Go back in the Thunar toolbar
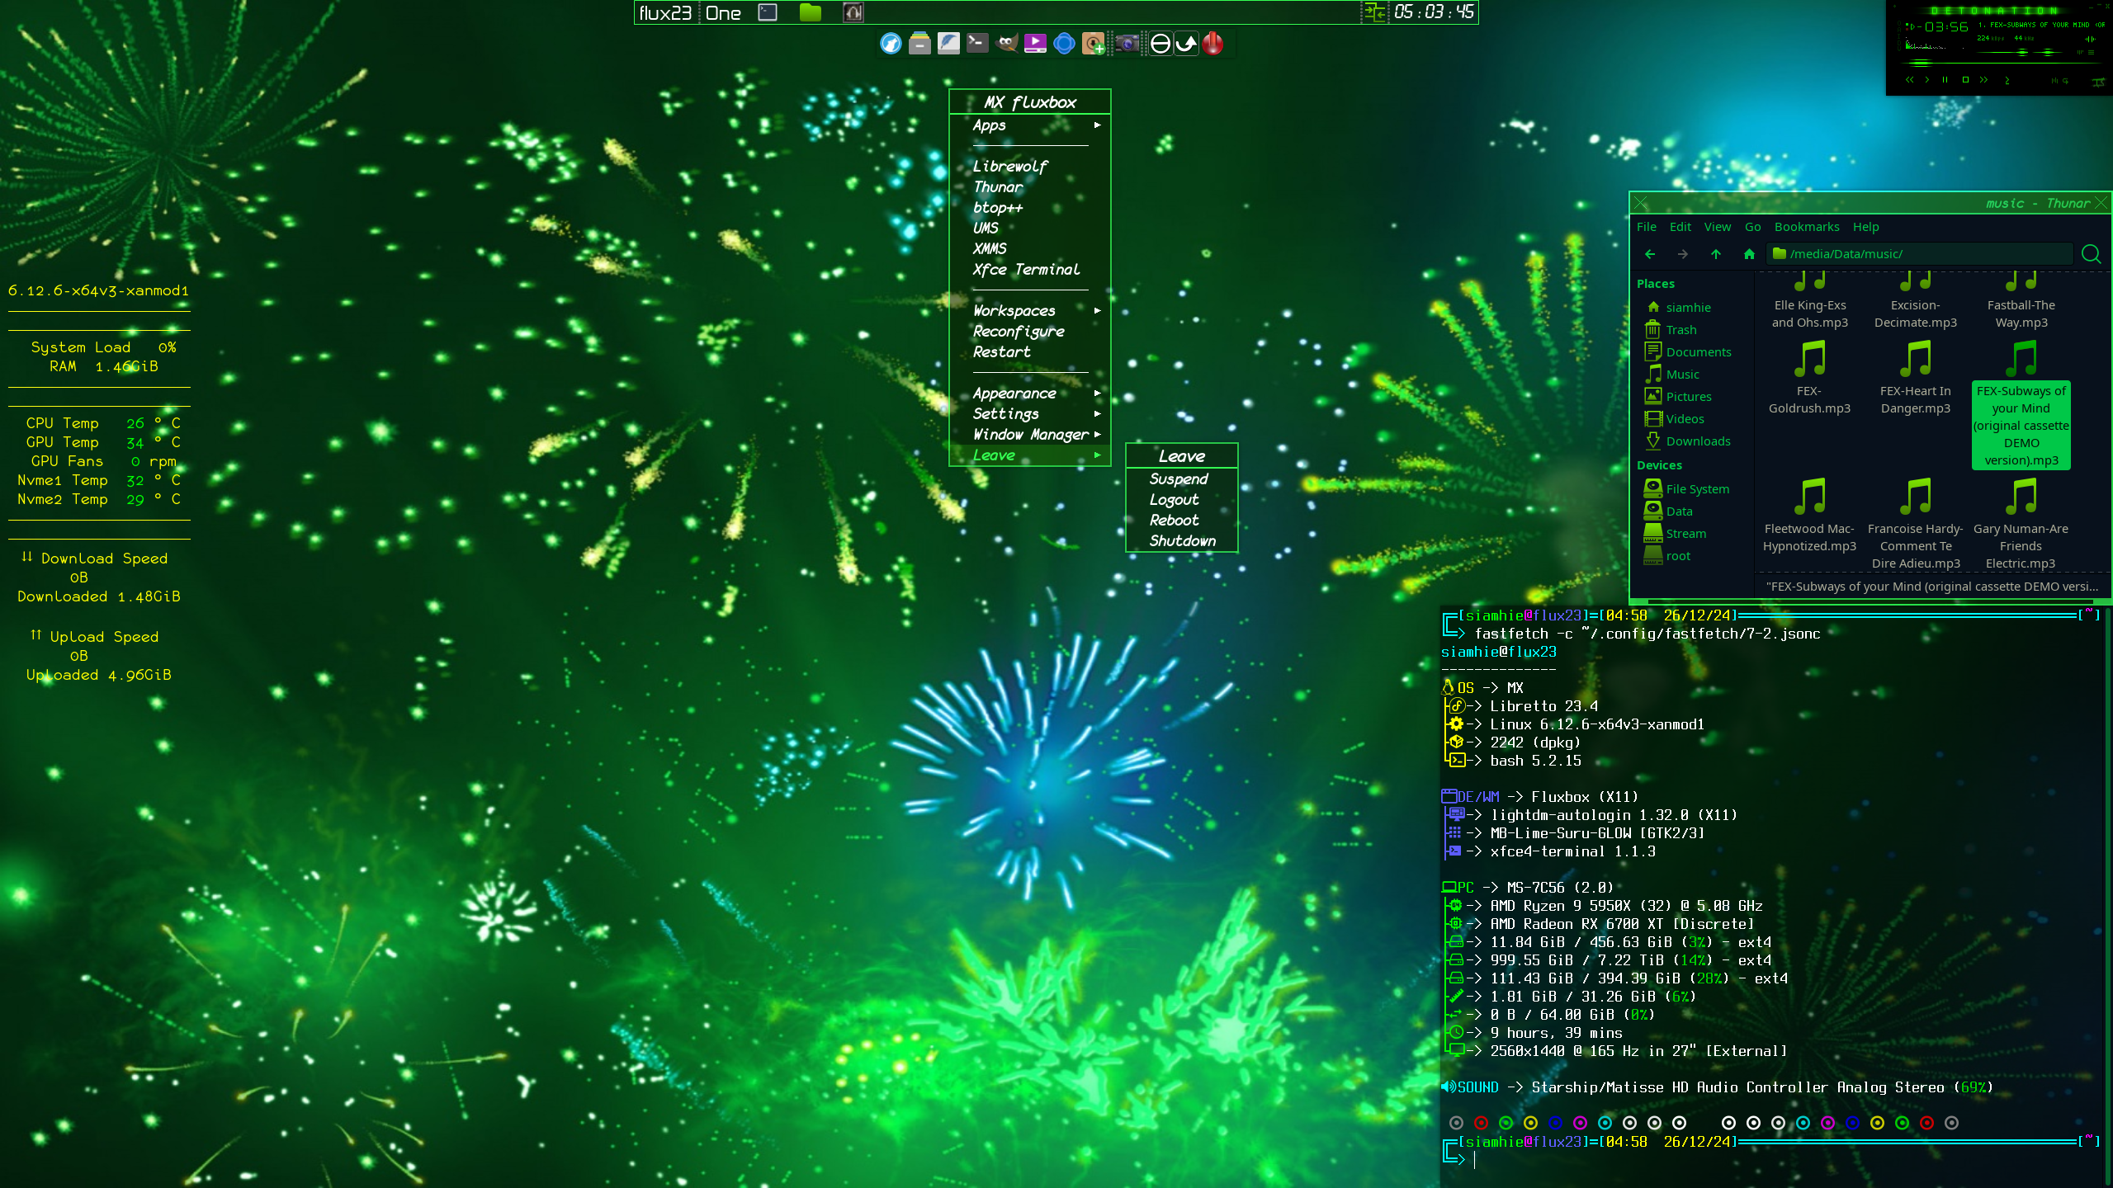Screen dimensions: 2113x1188 pos(1650,254)
